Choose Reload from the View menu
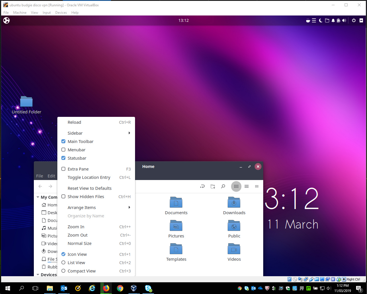Viewport: 367px width, 294px height. (x=74, y=122)
